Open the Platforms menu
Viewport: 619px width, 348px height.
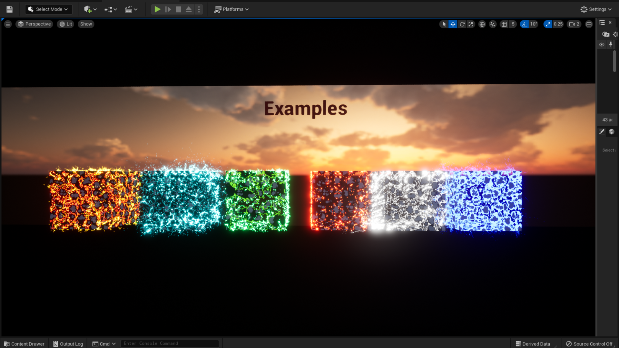[231, 9]
